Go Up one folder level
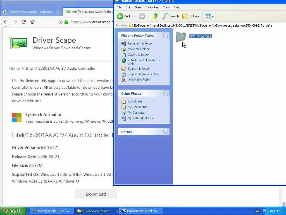286x215 pixels. click(155, 16)
